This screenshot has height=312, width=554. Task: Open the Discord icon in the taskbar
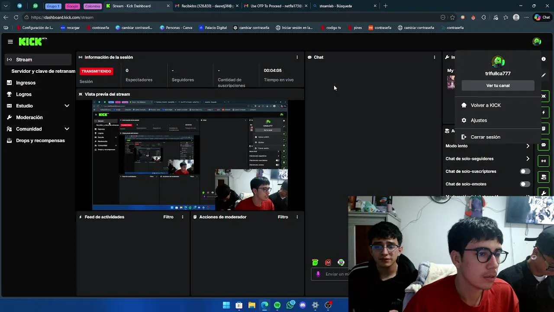(303, 305)
